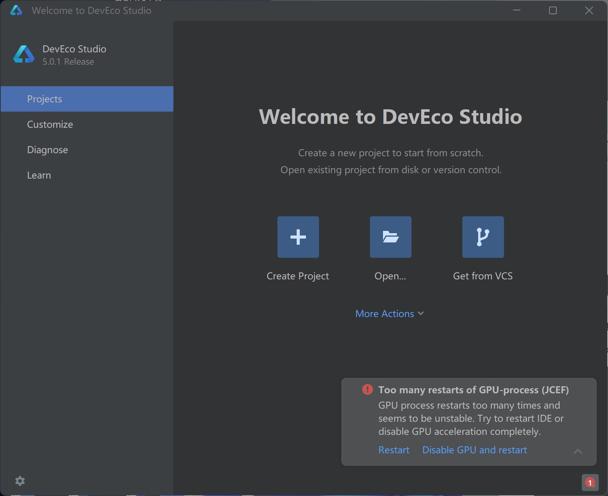The image size is (608, 496).
Task: Click the 5.0.1 Release version text
Action: click(x=68, y=62)
